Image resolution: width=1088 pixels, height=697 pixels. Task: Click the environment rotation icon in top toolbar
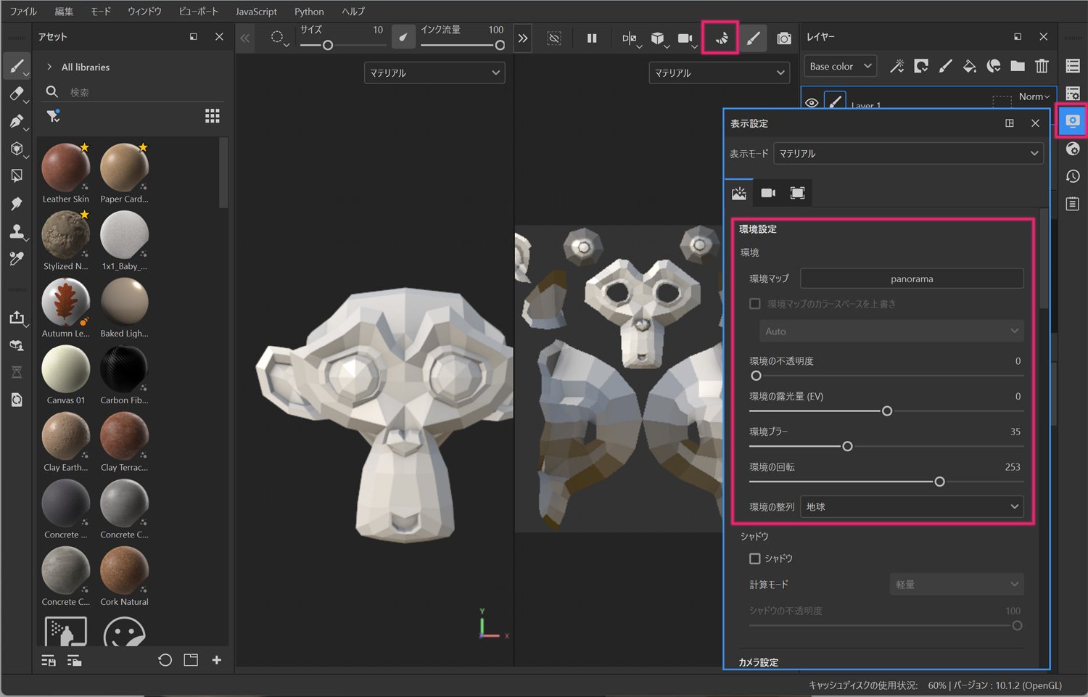coord(720,38)
